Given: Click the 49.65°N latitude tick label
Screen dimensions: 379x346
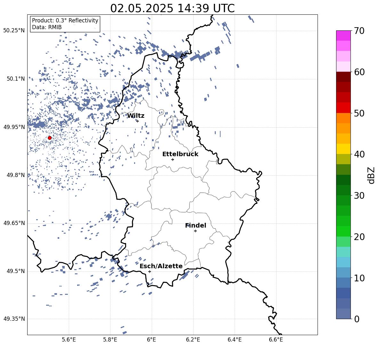Looking at the screenshot, I should [x=14, y=223].
